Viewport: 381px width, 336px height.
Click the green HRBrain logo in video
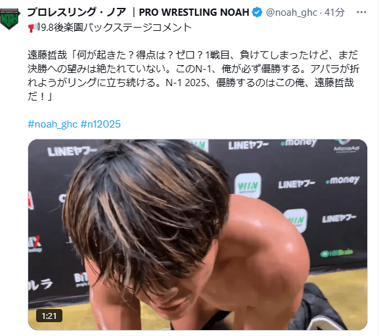coord(336,253)
